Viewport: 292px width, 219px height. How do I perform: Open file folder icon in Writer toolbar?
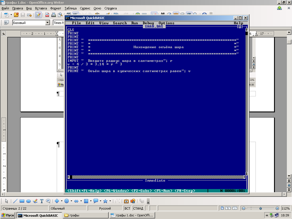16,15
